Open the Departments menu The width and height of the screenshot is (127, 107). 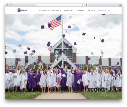click(55, 10)
